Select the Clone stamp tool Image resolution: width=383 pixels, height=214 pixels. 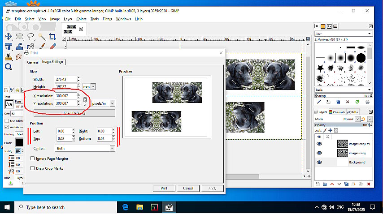[9, 57]
